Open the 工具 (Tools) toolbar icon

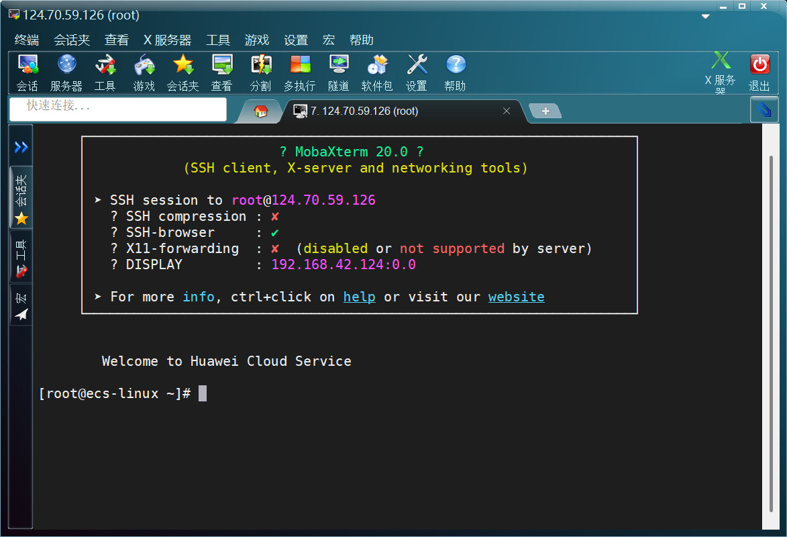(x=105, y=73)
